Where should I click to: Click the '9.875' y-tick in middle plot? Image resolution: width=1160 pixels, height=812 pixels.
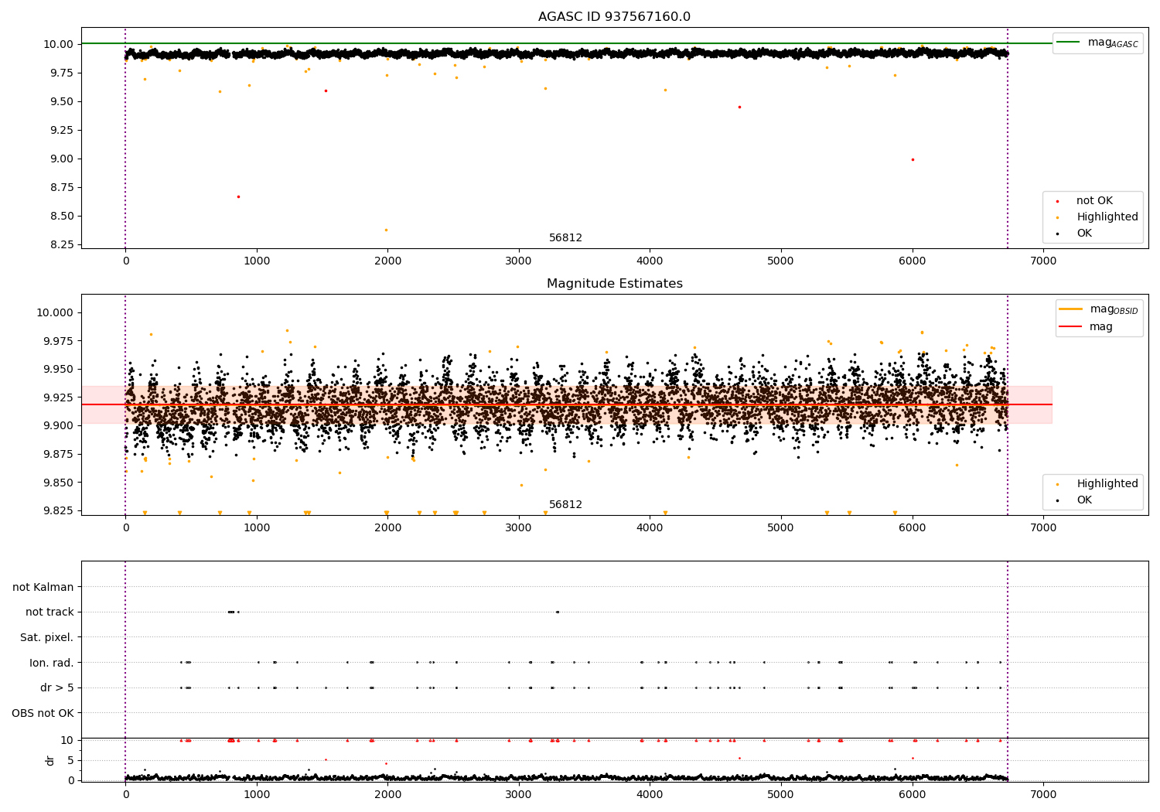[57, 455]
